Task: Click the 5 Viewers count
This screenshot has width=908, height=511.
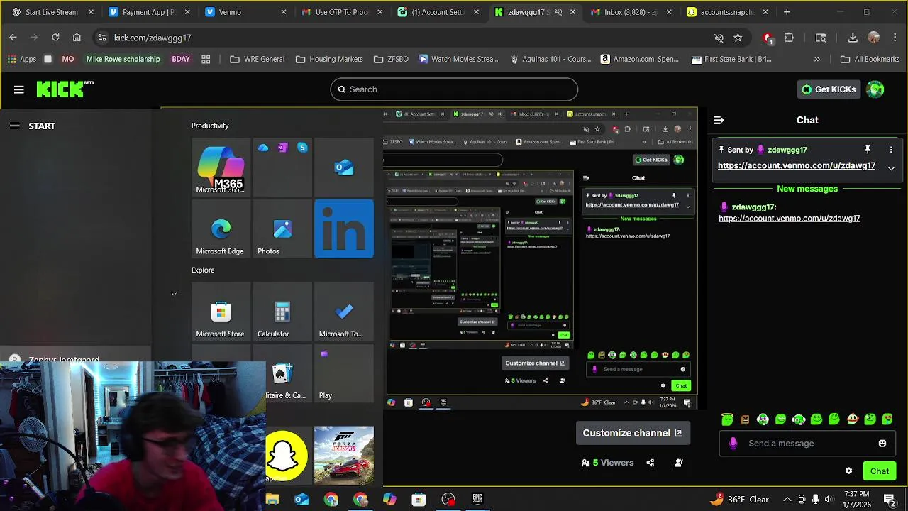Action: (x=607, y=463)
